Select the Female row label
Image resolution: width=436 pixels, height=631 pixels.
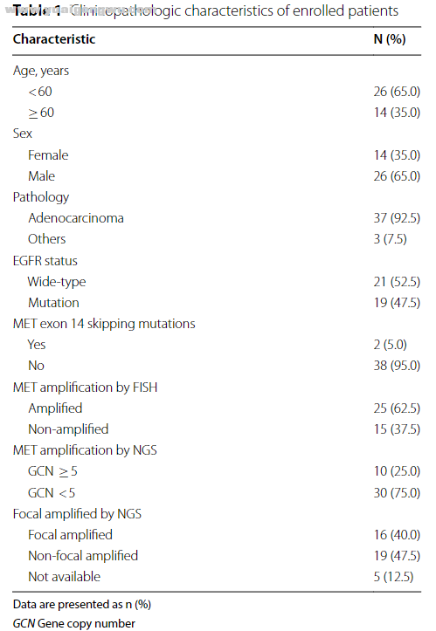(x=48, y=155)
